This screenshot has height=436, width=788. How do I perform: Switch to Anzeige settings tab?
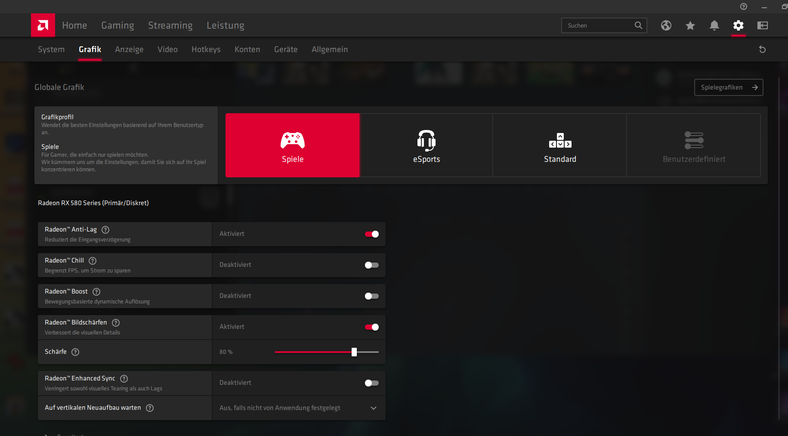coord(129,49)
